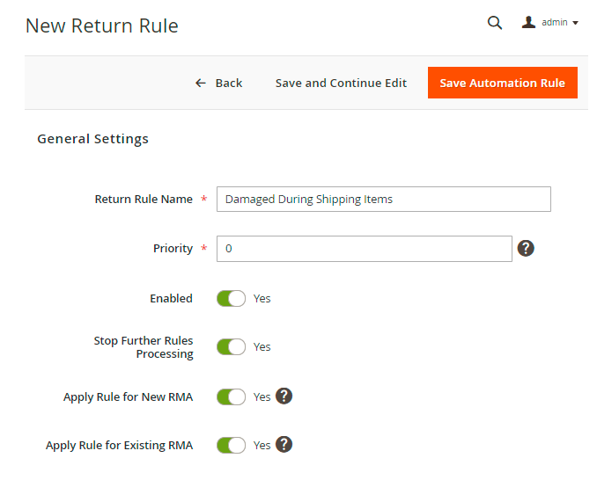Switch off Apply Rule for Existing RMA
This screenshot has width=597, height=480.
231,445
